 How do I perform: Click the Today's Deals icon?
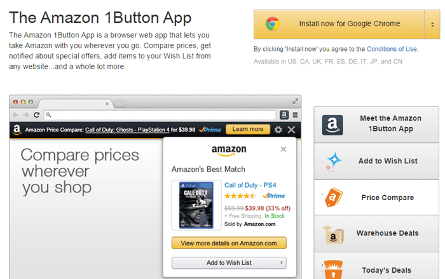(x=333, y=269)
